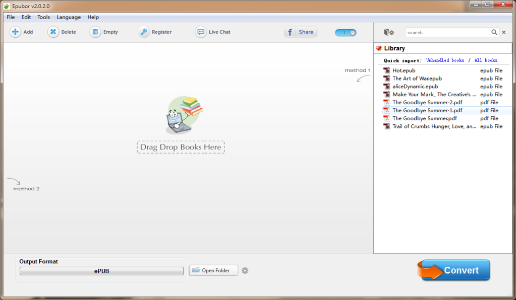
Task: Click the Empty trash icon
Action: click(95, 32)
